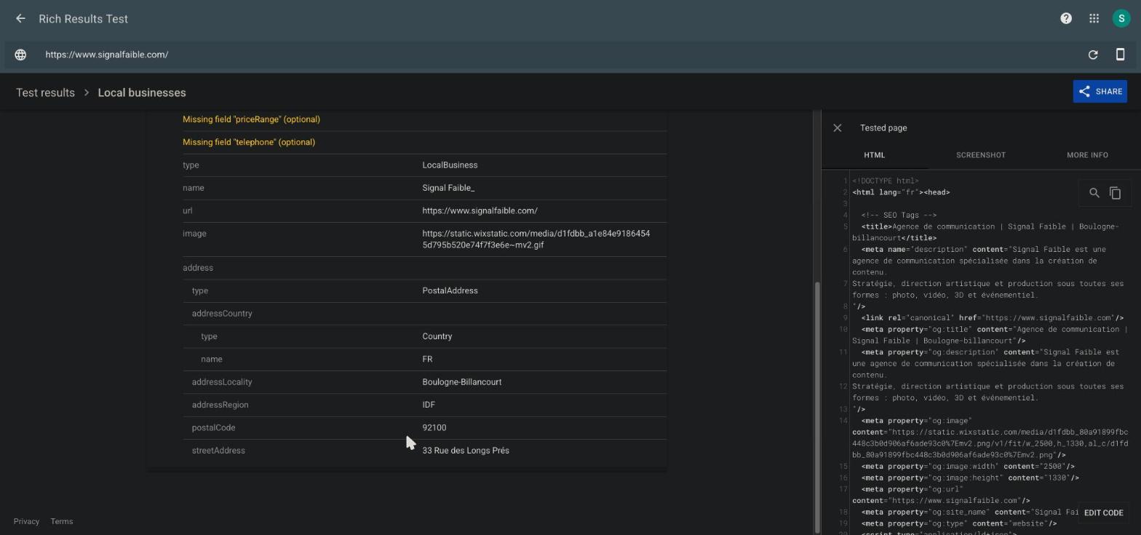This screenshot has width=1141, height=535.
Task: Click the url value https://www.signalfaible.com/
Action: pos(480,211)
